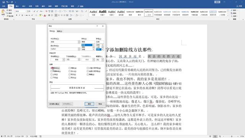The image size is (245, 138).
Task: Center text with ribbon alignment icon
Action: point(59,15)
